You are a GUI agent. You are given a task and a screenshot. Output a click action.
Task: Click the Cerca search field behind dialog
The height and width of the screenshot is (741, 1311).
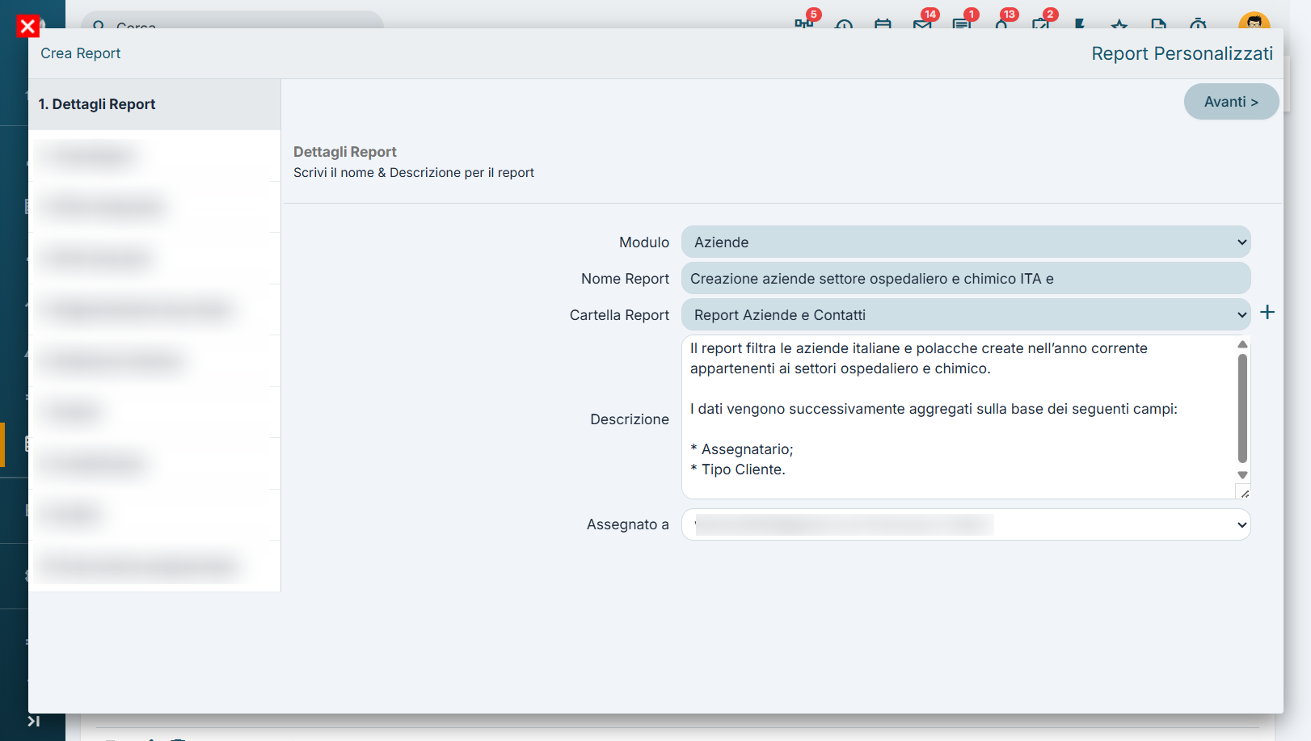[x=233, y=20]
